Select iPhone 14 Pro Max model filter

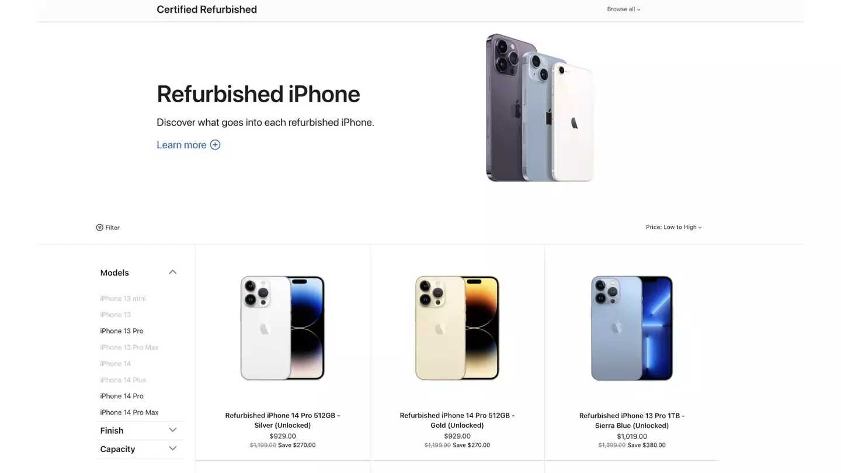point(129,412)
